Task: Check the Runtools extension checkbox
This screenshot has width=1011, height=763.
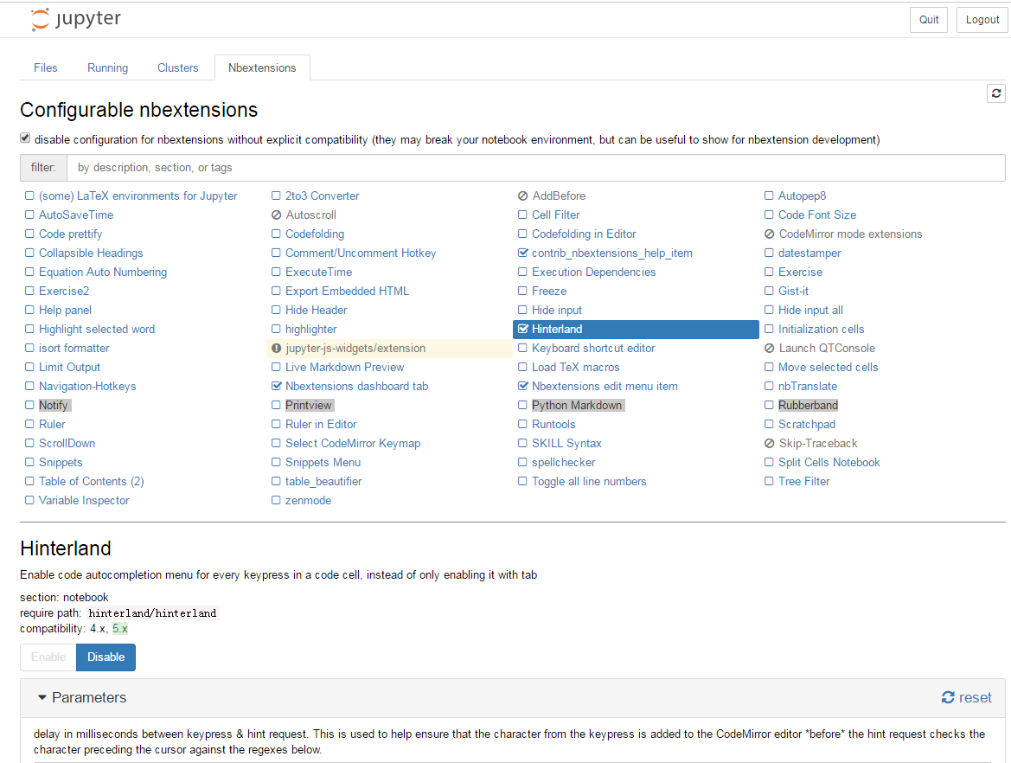Action: [x=522, y=424]
